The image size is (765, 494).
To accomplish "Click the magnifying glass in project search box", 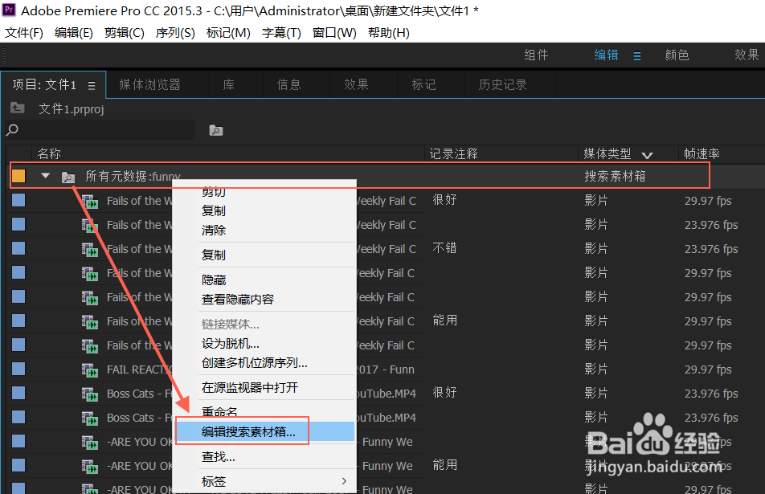I will (10, 129).
